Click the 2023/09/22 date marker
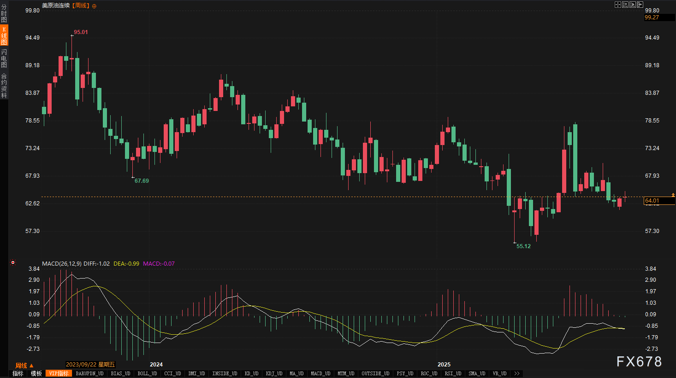The image size is (676, 378). [x=90, y=365]
